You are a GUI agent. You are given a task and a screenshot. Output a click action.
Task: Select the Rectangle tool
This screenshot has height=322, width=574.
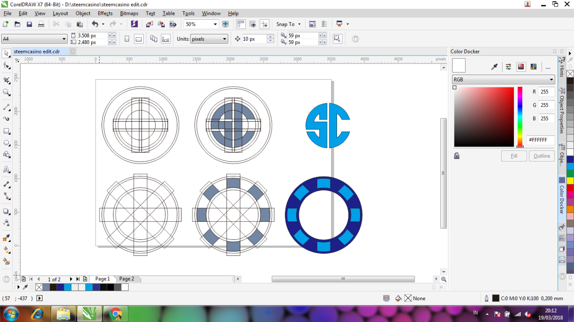7,131
